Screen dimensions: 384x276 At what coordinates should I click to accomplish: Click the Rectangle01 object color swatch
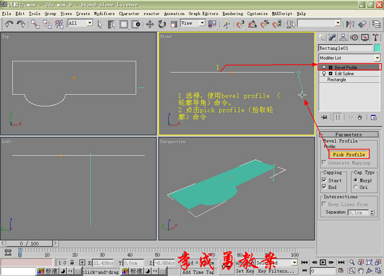377,48
